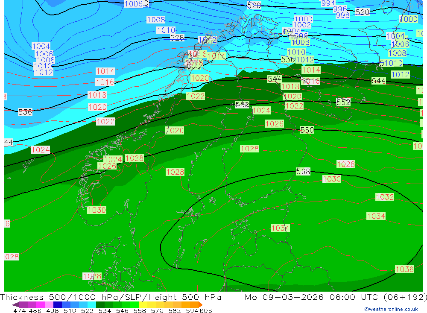427x313 pixels.
Task: Click the orange arrow tip ending the legend
Action: point(201,304)
